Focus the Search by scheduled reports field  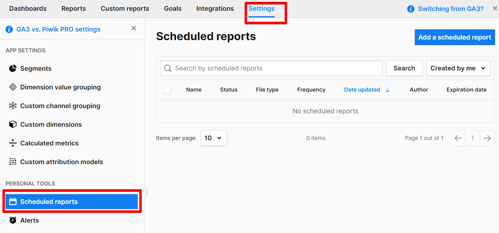[276, 68]
